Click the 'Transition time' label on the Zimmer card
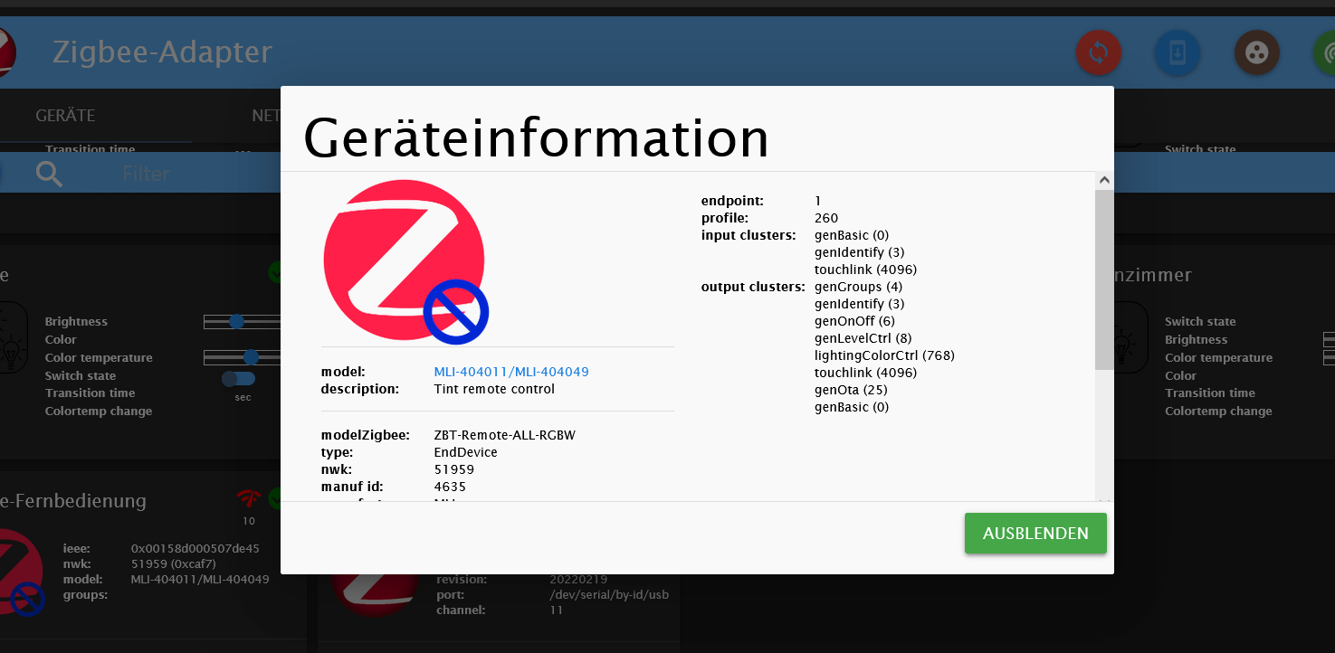Image resolution: width=1335 pixels, height=653 pixels. click(1210, 393)
